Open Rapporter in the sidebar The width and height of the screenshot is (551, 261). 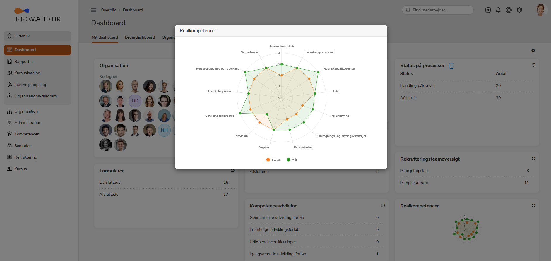[x=24, y=61]
